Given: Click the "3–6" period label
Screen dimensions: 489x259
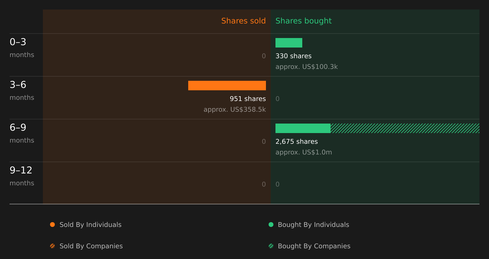Looking at the screenshot, I should click(18, 85).
